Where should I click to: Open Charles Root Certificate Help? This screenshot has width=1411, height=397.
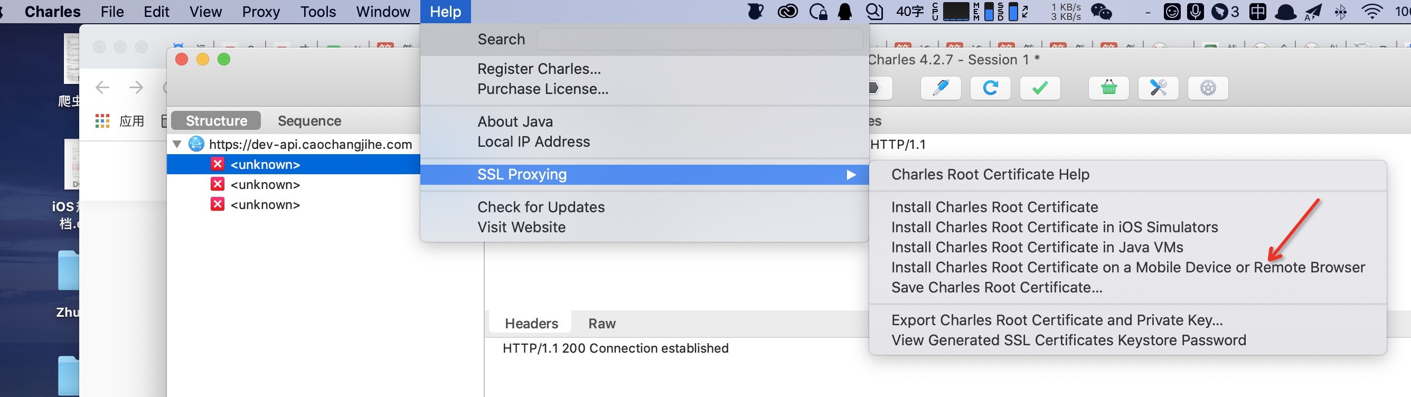pyautogui.click(x=1128, y=174)
